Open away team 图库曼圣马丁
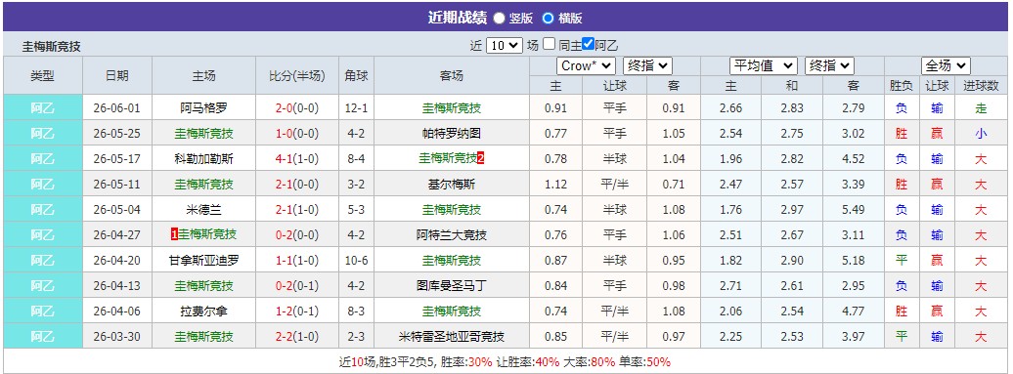Screen dimensions: 1013x374 click(451, 286)
